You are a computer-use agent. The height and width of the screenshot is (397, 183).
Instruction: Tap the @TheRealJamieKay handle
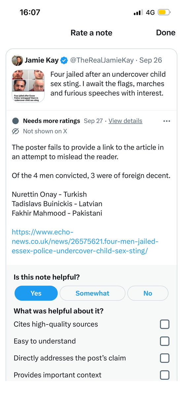coord(102,60)
